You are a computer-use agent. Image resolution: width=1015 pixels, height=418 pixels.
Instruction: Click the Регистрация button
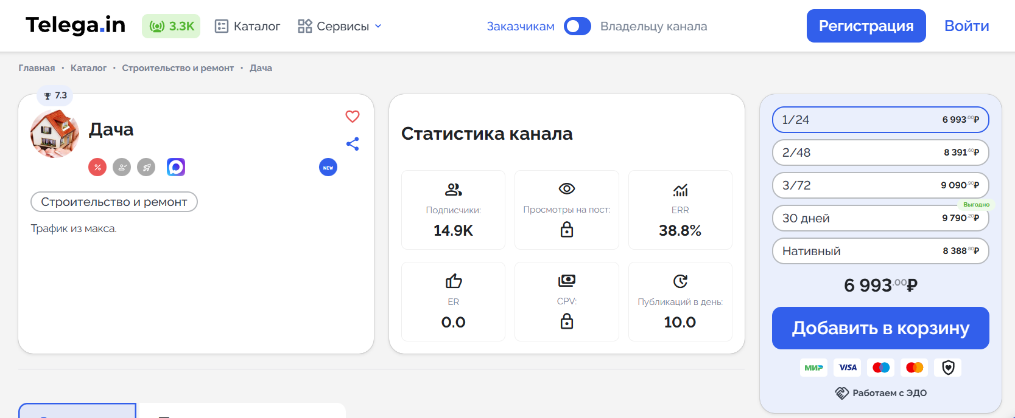click(866, 26)
